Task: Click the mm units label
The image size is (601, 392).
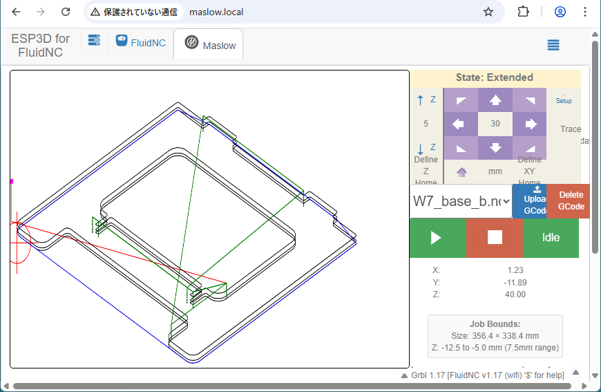Action: pyautogui.click(x=495, y=171)
